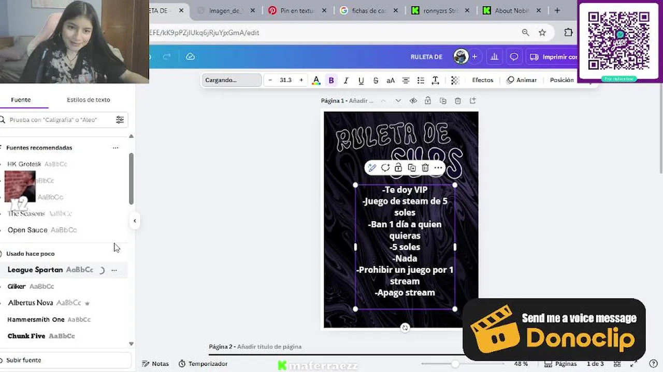Lock Página 1

[428, 101]
